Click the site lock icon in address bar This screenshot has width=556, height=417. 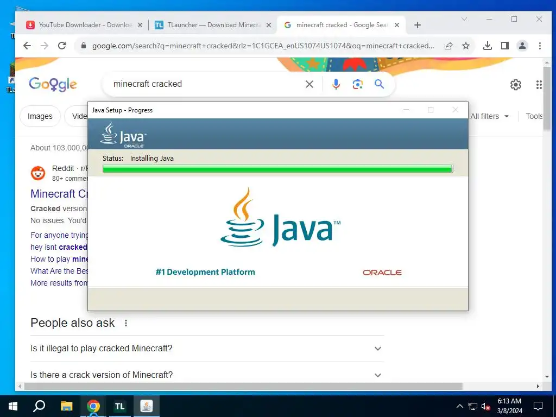pyautogui.click(x=84, y=46)
